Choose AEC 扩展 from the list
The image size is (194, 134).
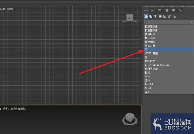(169, 61)
